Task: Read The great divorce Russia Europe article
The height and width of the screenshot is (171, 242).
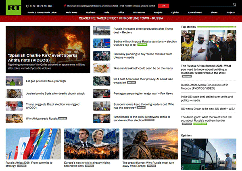Action: click(148, 164)
